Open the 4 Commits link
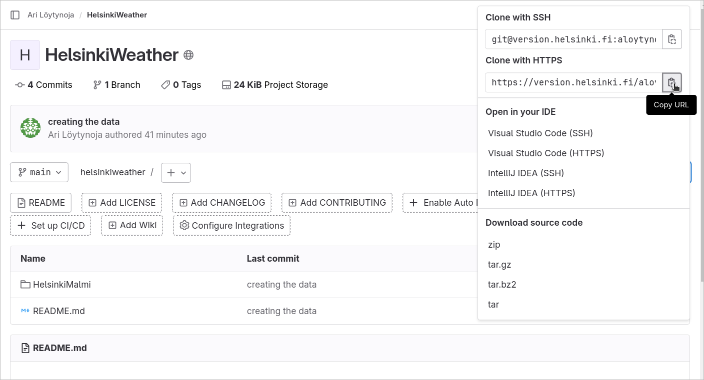The image size is (704, 380). point(44,85)
